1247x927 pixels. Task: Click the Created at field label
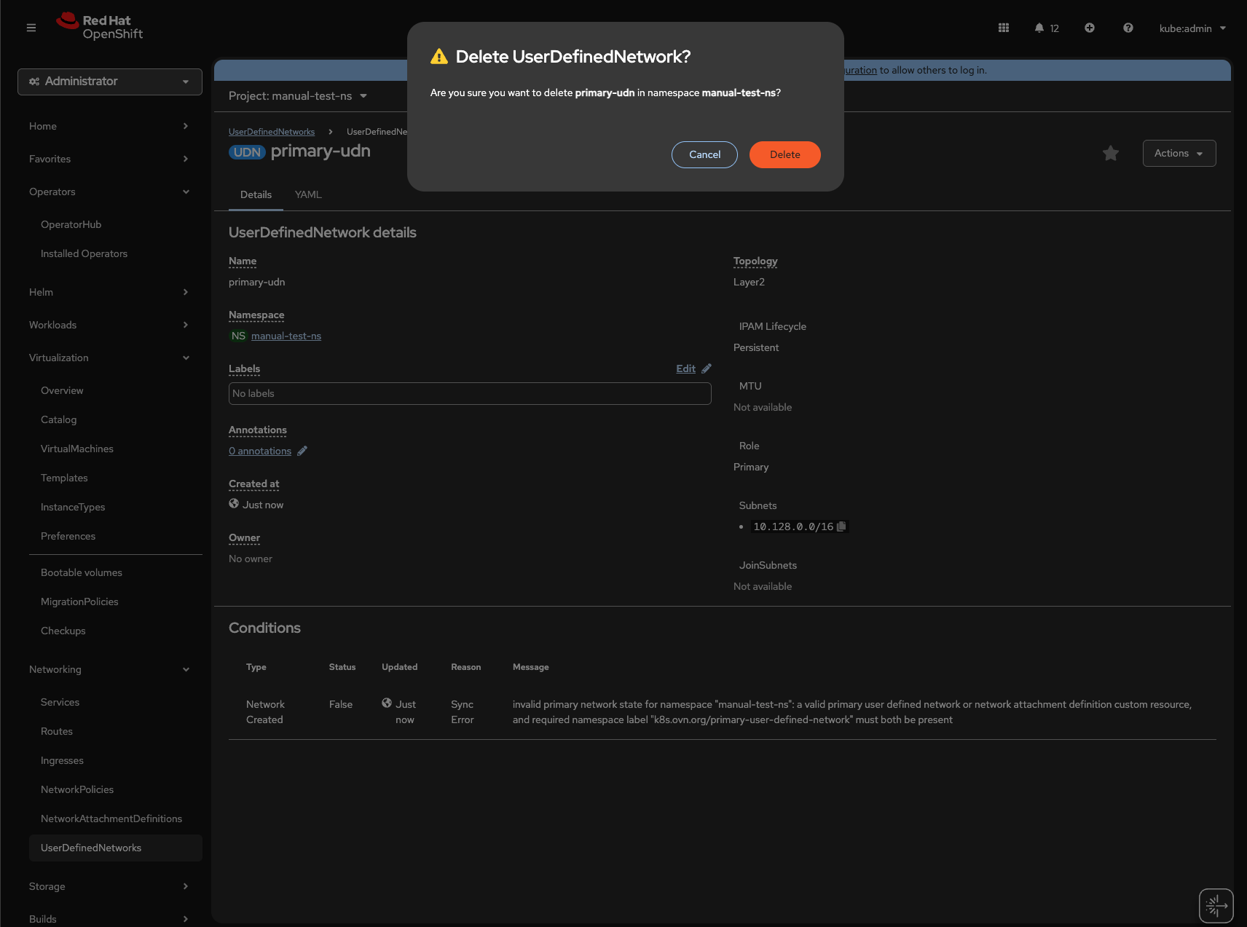253,484
